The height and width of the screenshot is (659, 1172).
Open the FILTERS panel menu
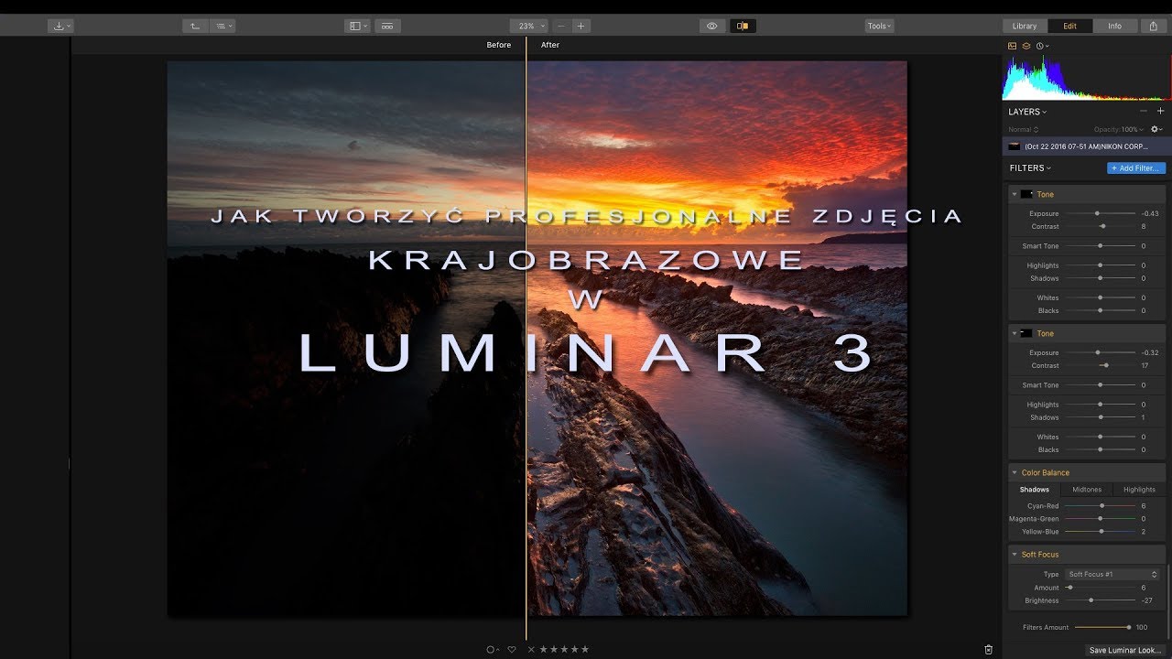click(x=1030, y=168)
